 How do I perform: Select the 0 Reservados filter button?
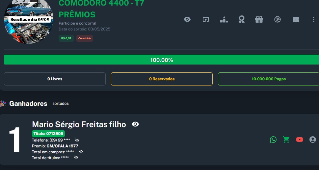pos(162,79)
